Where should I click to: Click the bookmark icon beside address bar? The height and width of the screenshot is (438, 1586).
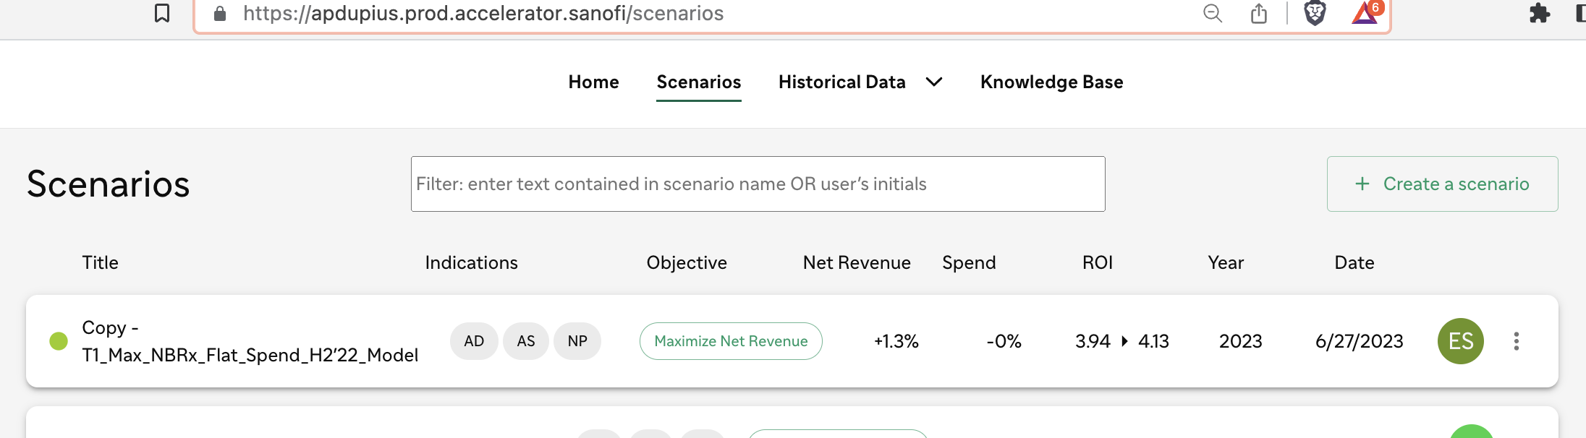point(162,13)
